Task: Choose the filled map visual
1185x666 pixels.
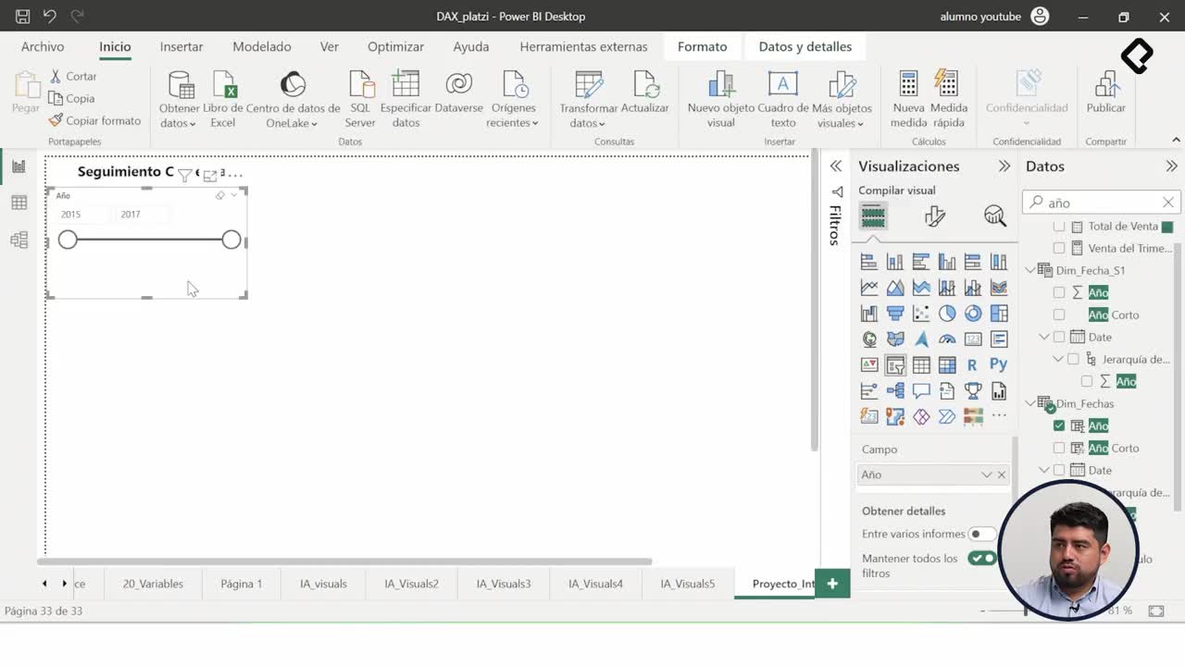Action: 894,339
